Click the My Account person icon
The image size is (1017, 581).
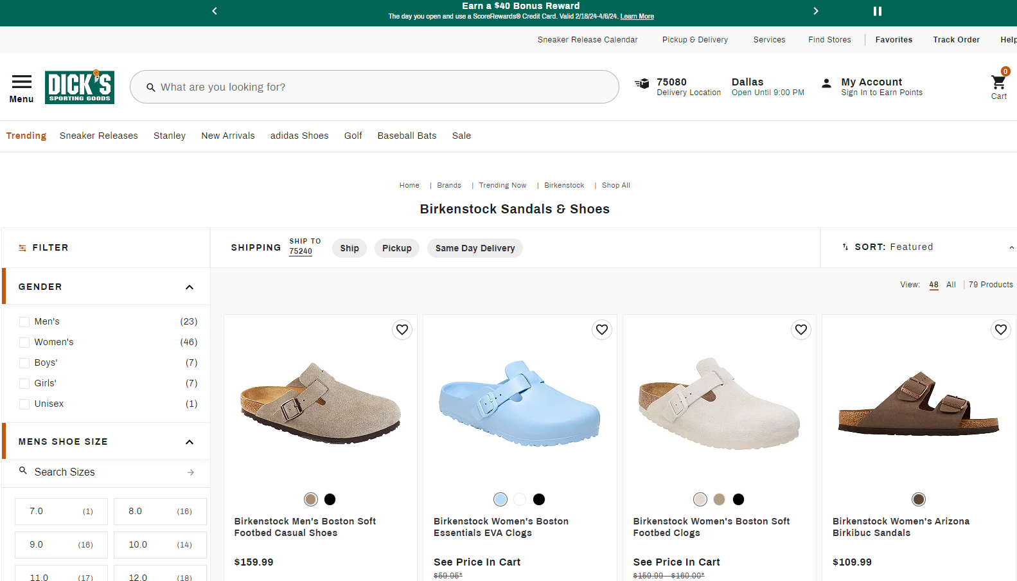tap(826, 84)
